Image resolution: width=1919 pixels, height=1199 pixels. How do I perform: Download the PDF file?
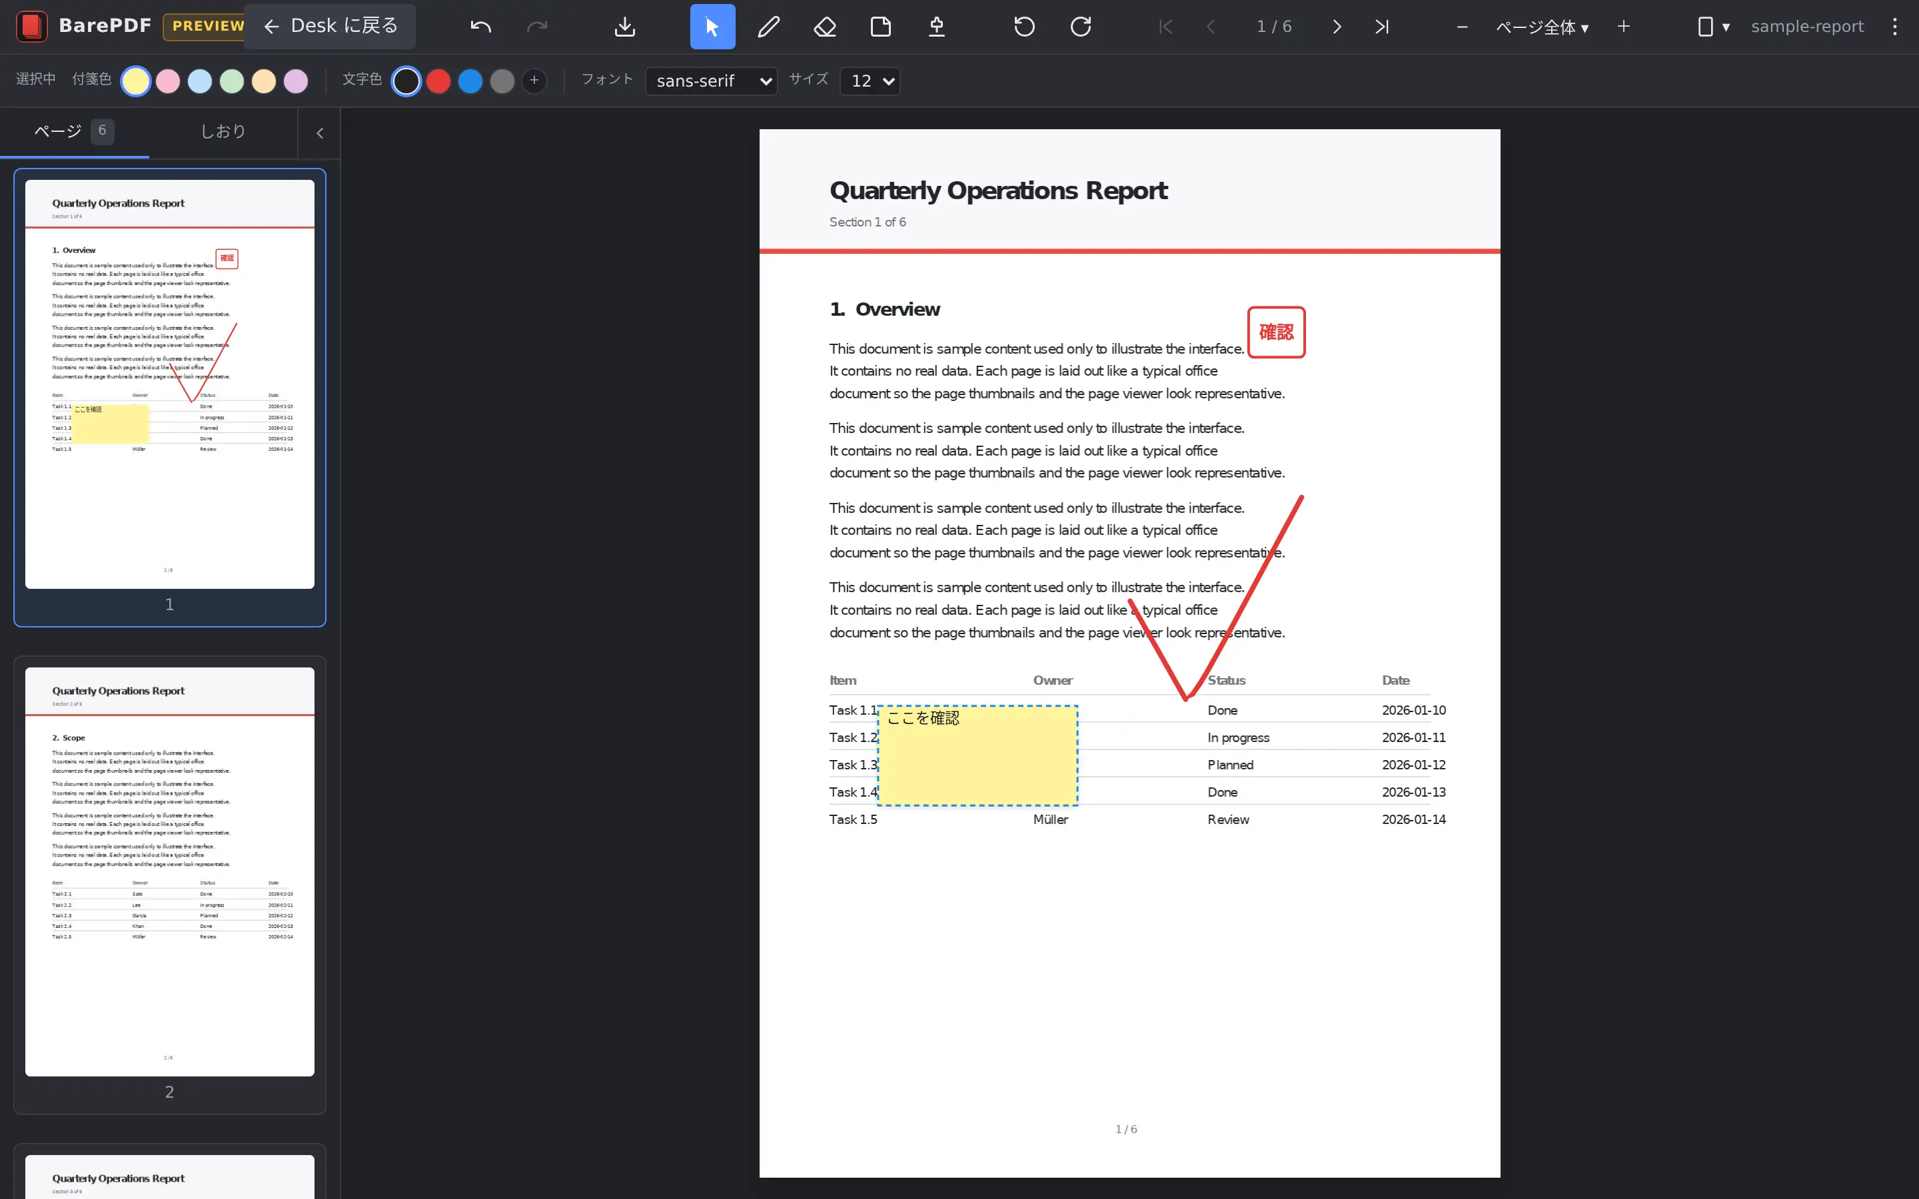[625, 26]
